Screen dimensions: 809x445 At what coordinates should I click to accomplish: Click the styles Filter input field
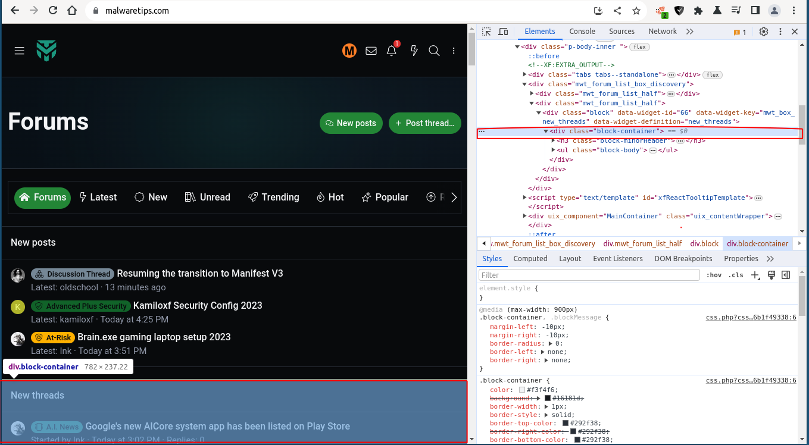[x=589, y=275]
